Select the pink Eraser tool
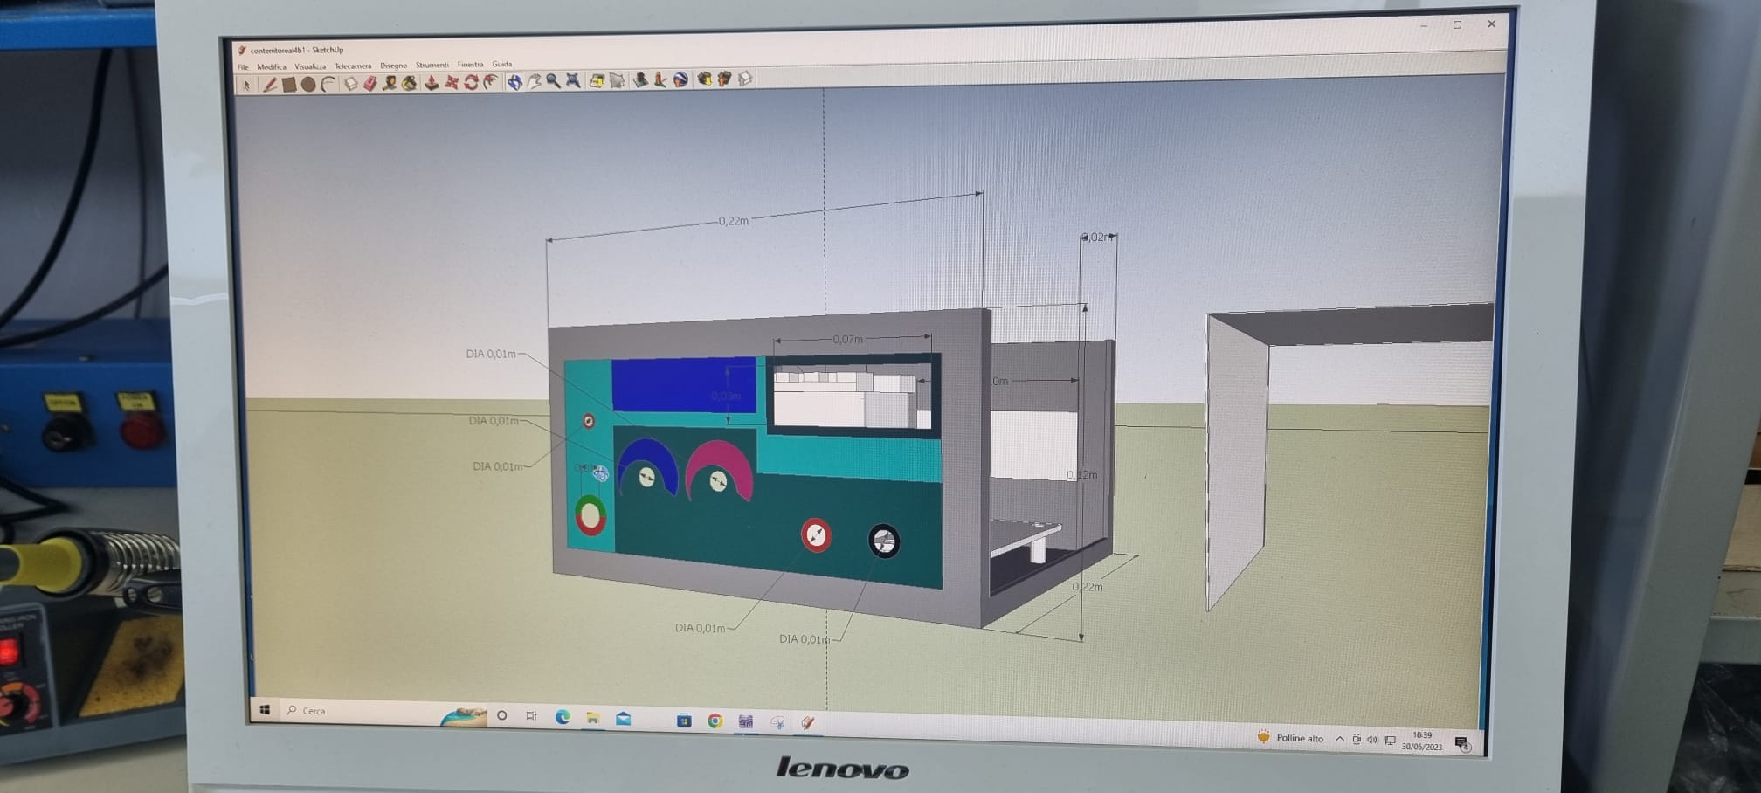Viewport: 1761px width, 793px height. point(370,84)
